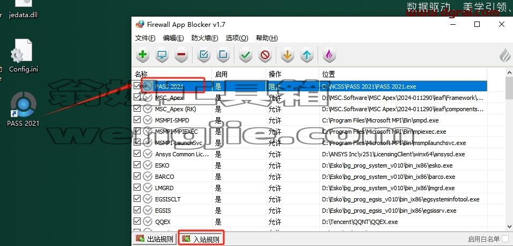This screenshot has height=246, width=513.
Task: Click the blue move up arrow icon
Action: (x=306, y=55)
